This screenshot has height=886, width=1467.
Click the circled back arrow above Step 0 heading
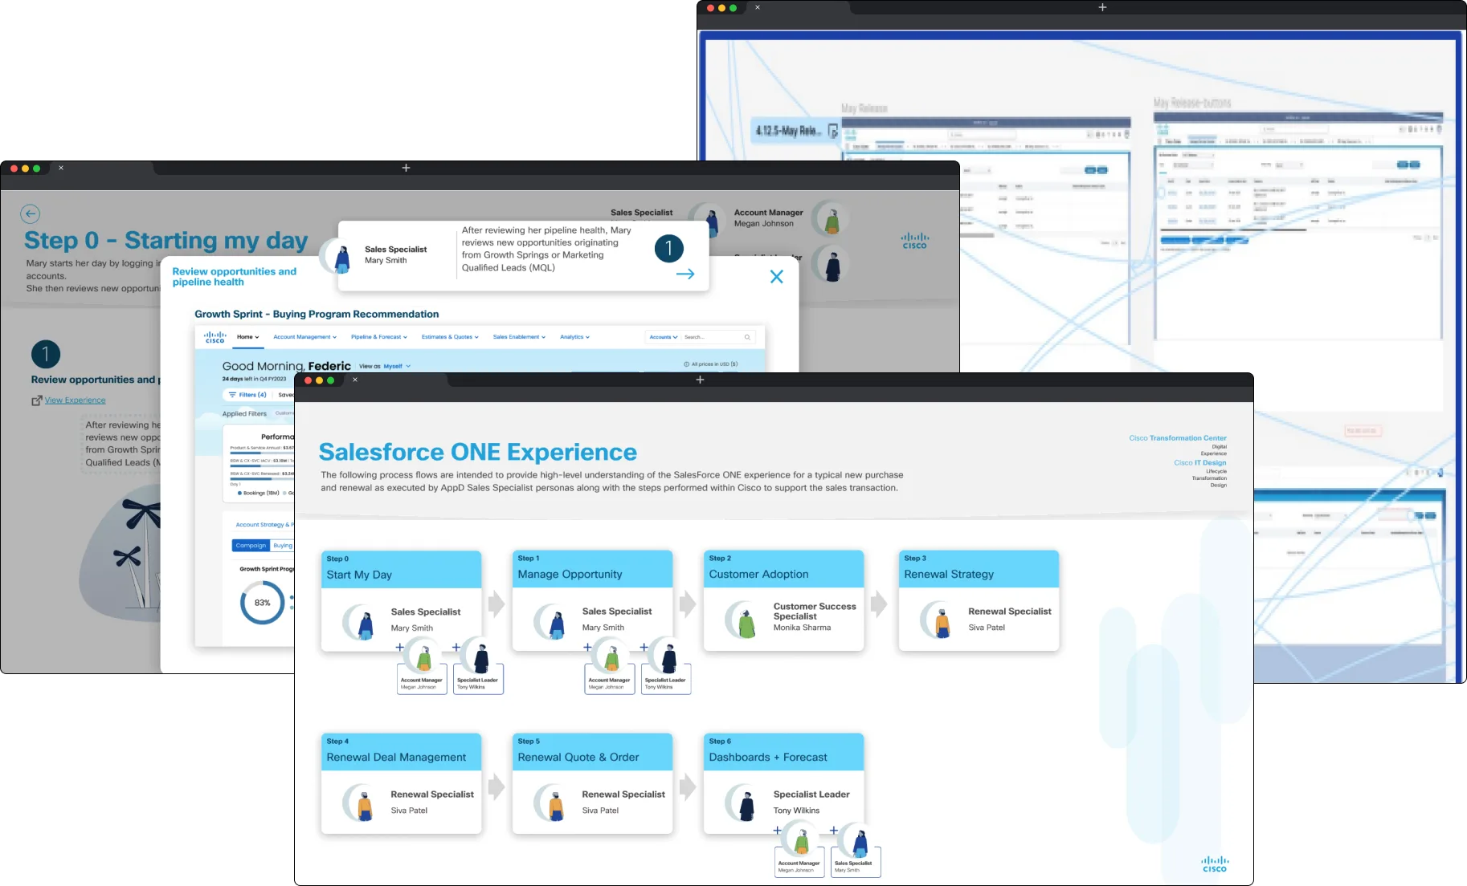tap(30, 213)
